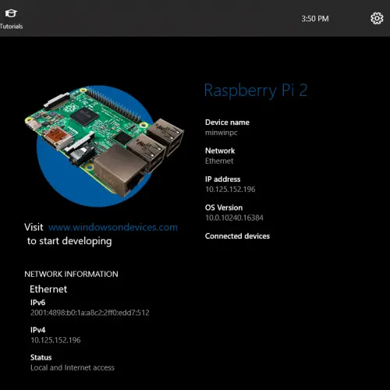Click the Status label
The width and height of the screenshot is (390, 390).
(41, 357)
